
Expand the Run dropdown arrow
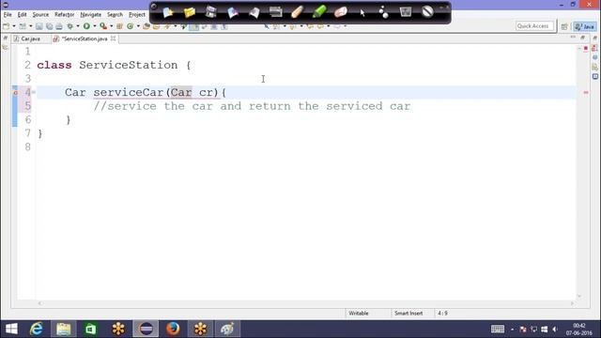tap(94, 26)
